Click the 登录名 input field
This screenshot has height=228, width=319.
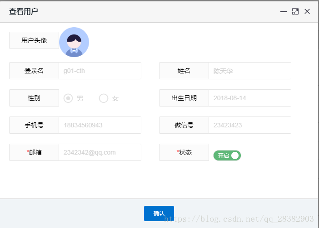point(100,71)
